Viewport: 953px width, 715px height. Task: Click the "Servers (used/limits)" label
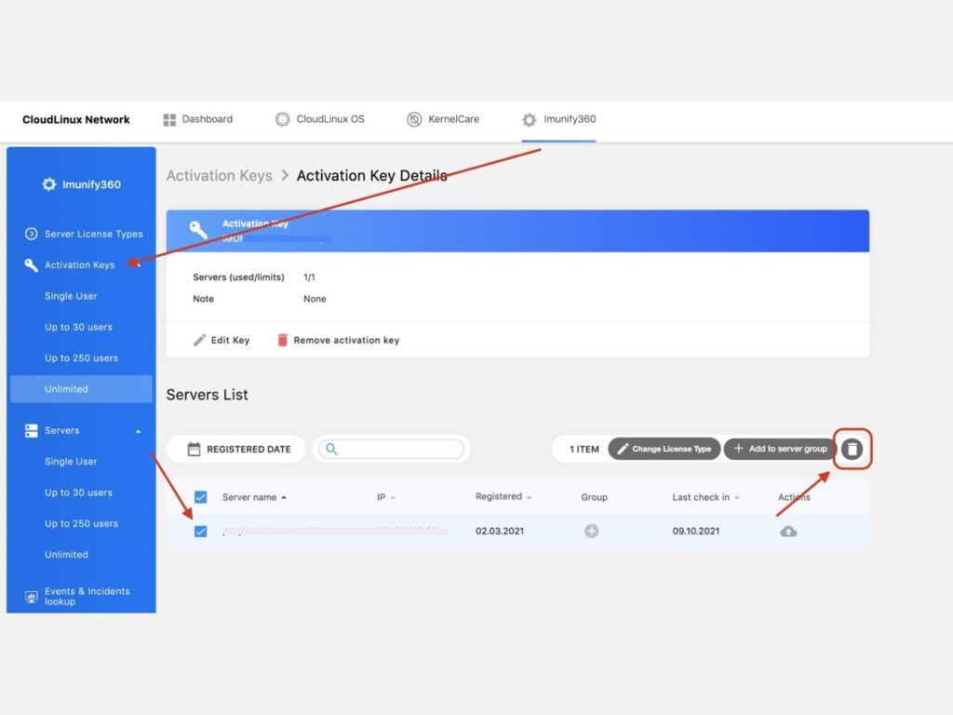(x=238, y=277)
